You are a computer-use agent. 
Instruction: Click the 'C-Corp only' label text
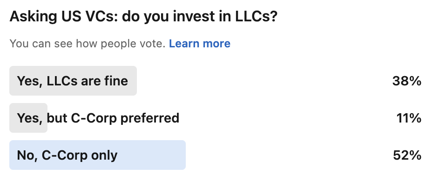[80, 155]
